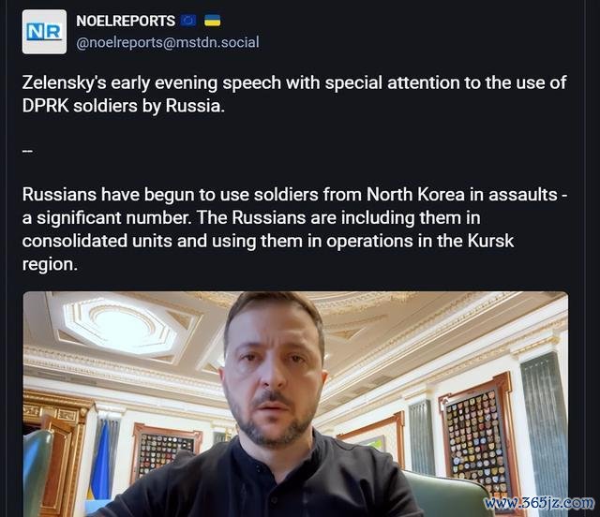Screen dimensions: 600x517
Task: Click the NOELREPORTS display name
Action: (126, 21)
